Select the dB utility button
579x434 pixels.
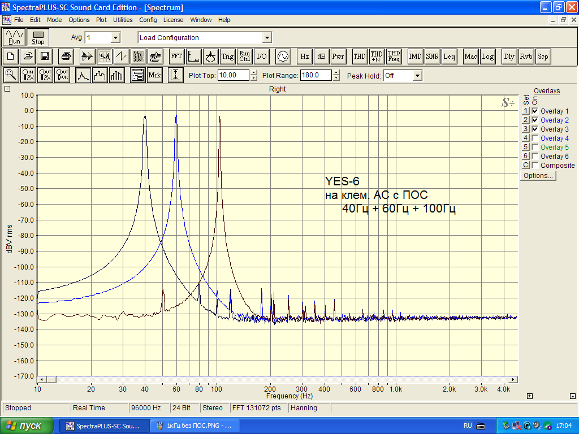pyautogui.click(x=321, y=57)
